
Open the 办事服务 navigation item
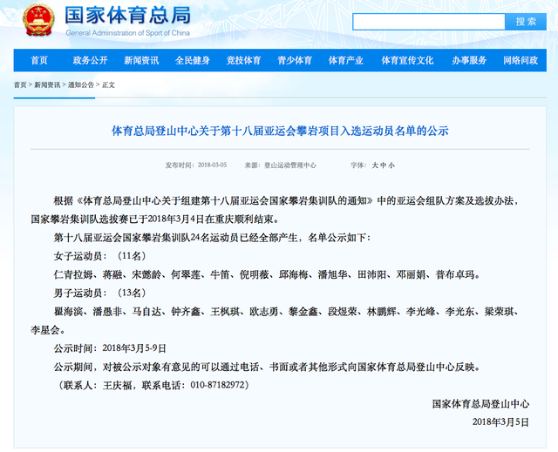[x=469, y=60]
